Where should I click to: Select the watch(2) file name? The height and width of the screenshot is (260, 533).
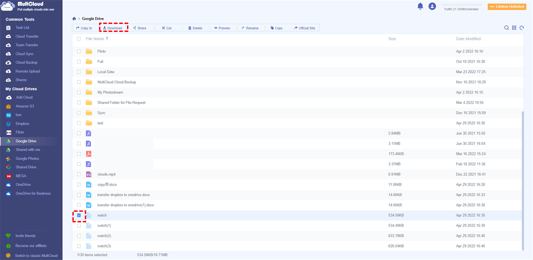pyautogui.click(x=104, y=236)
